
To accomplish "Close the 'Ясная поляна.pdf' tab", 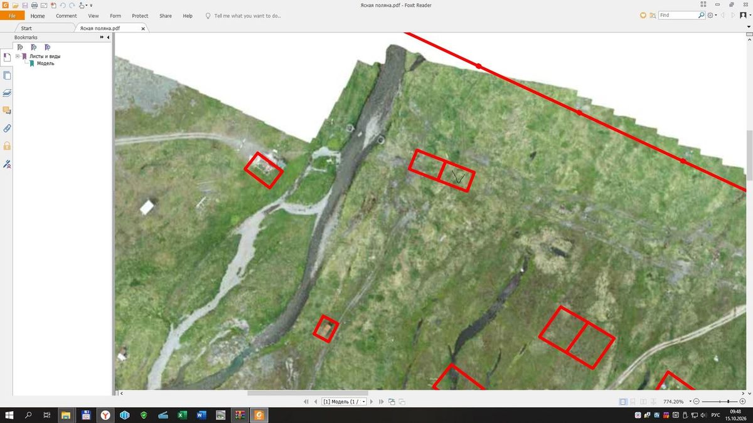I will tap(143, 28).
